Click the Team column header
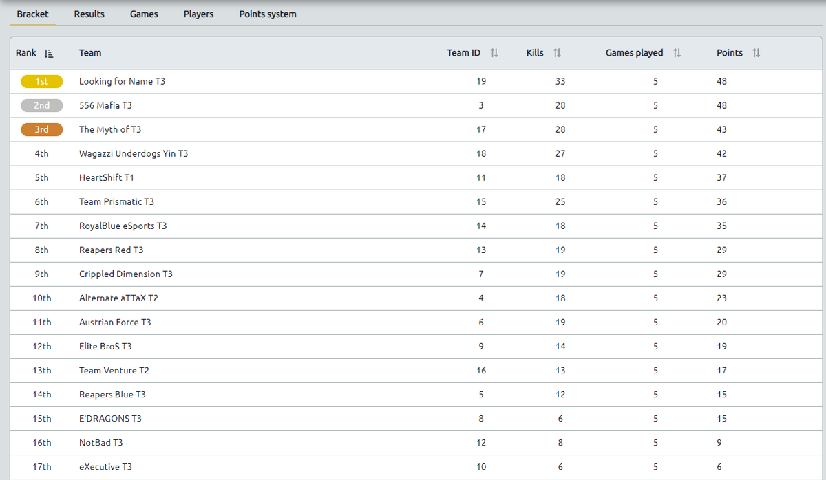Screen dimensions: 826x480 coord(90,53)
